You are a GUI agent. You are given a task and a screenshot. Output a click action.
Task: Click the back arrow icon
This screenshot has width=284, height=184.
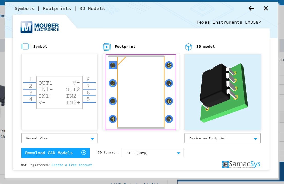point(251,8)
